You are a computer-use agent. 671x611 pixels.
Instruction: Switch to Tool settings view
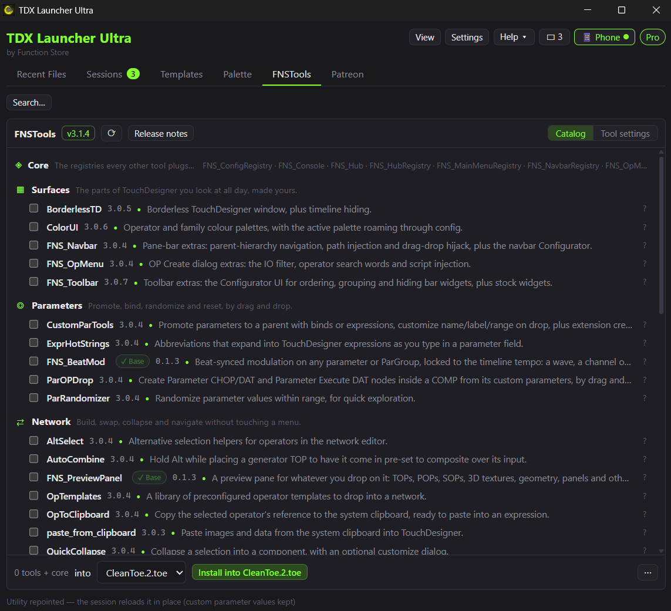tap(625, 133)
